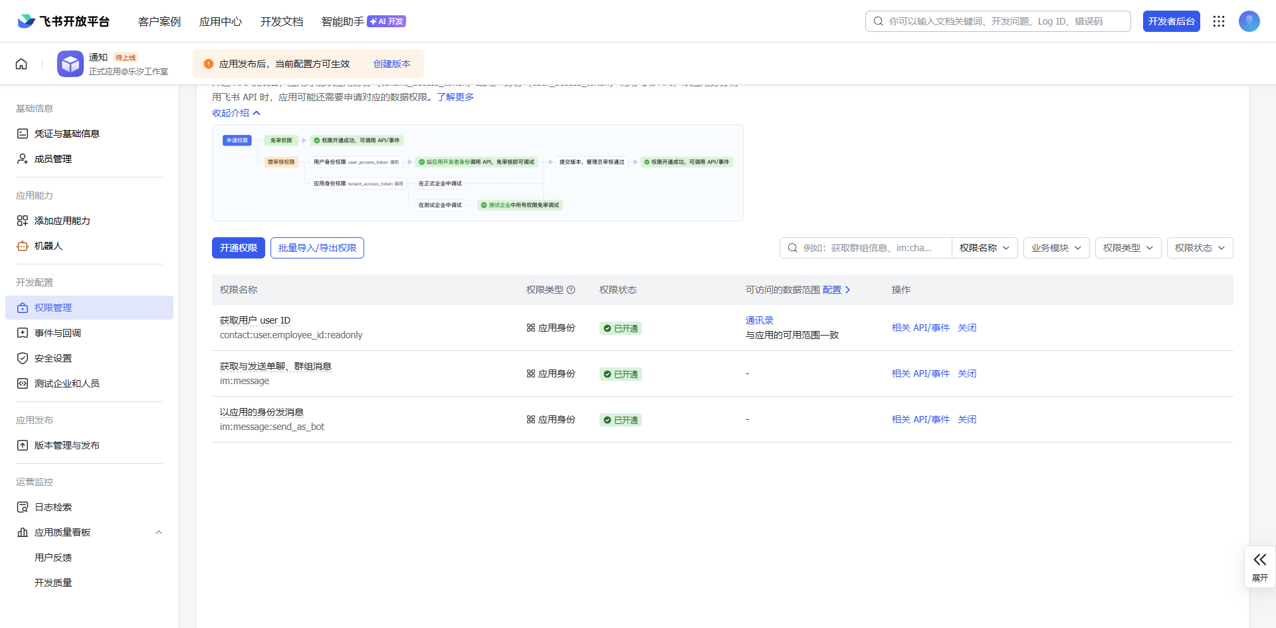The width and height of the screenshot is (1276, 628).
Task: Click the user avatar in the top right
Action: pyautogui.click(x=1249, y=21)
